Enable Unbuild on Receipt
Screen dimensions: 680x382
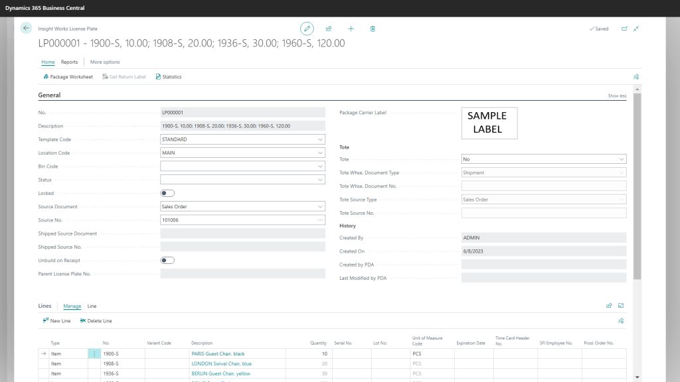pos(167,260)
